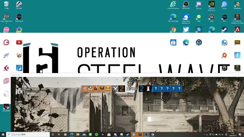
Task: Open the Windows Start menu
Action: pyautogui.click(x=3, y=134)
